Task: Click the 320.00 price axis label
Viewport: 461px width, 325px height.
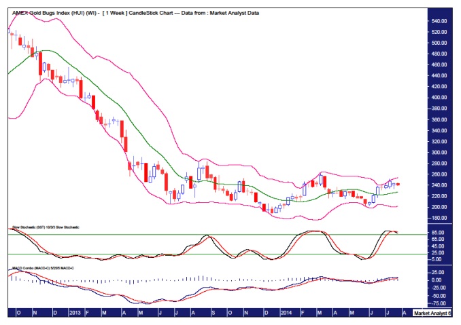Action: pos(439,141)
